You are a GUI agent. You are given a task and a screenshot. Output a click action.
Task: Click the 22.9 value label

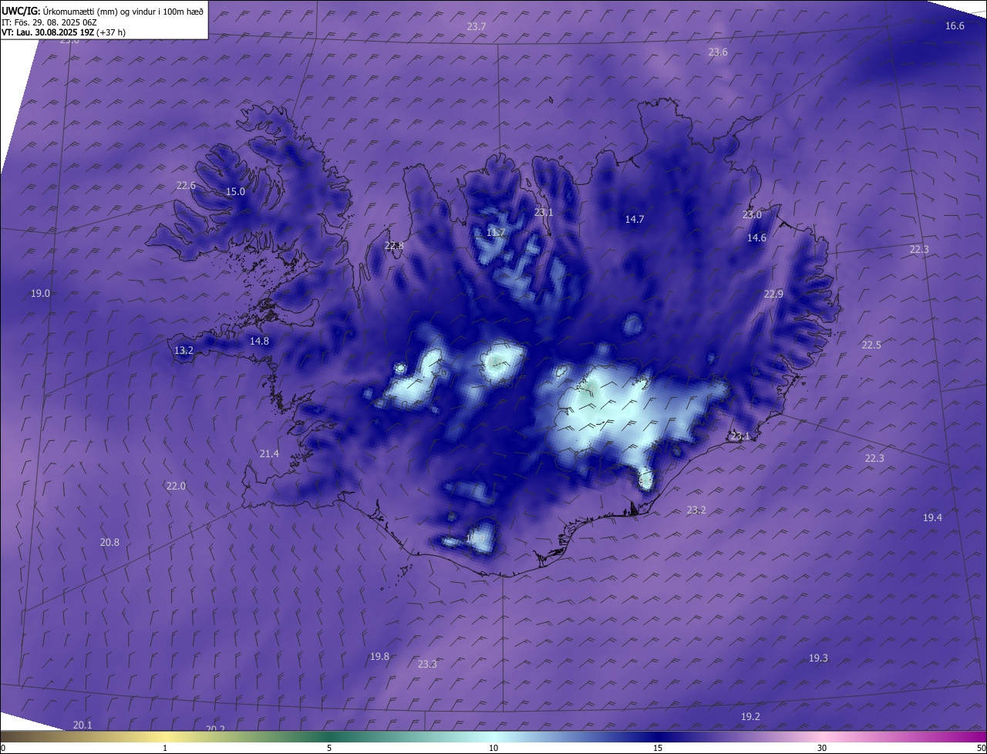coord(773,295)
